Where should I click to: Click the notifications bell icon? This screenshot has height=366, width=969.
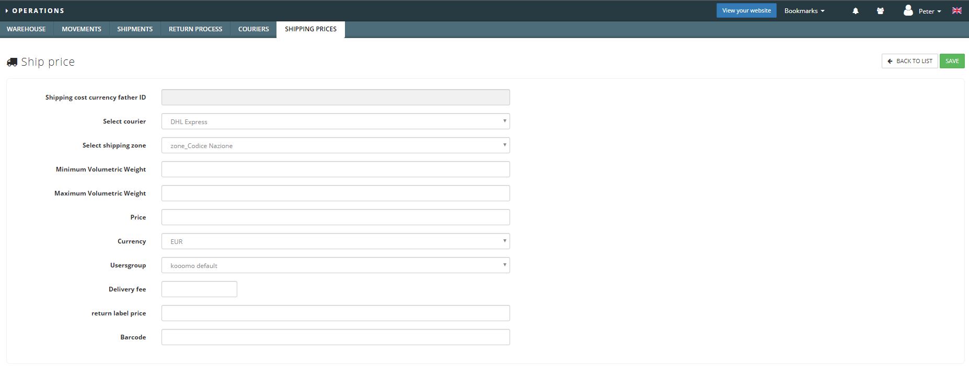pos(856,11)
